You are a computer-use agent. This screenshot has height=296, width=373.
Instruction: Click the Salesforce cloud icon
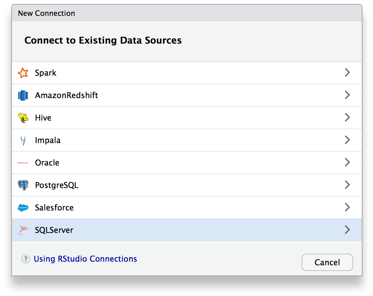[23, 207]
